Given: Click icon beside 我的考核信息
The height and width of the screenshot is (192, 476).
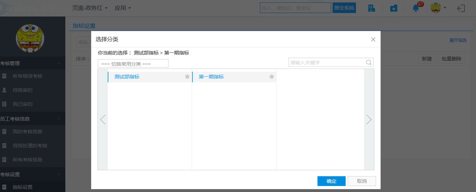Looking at the screenshot, I should (x=4, y=132).
